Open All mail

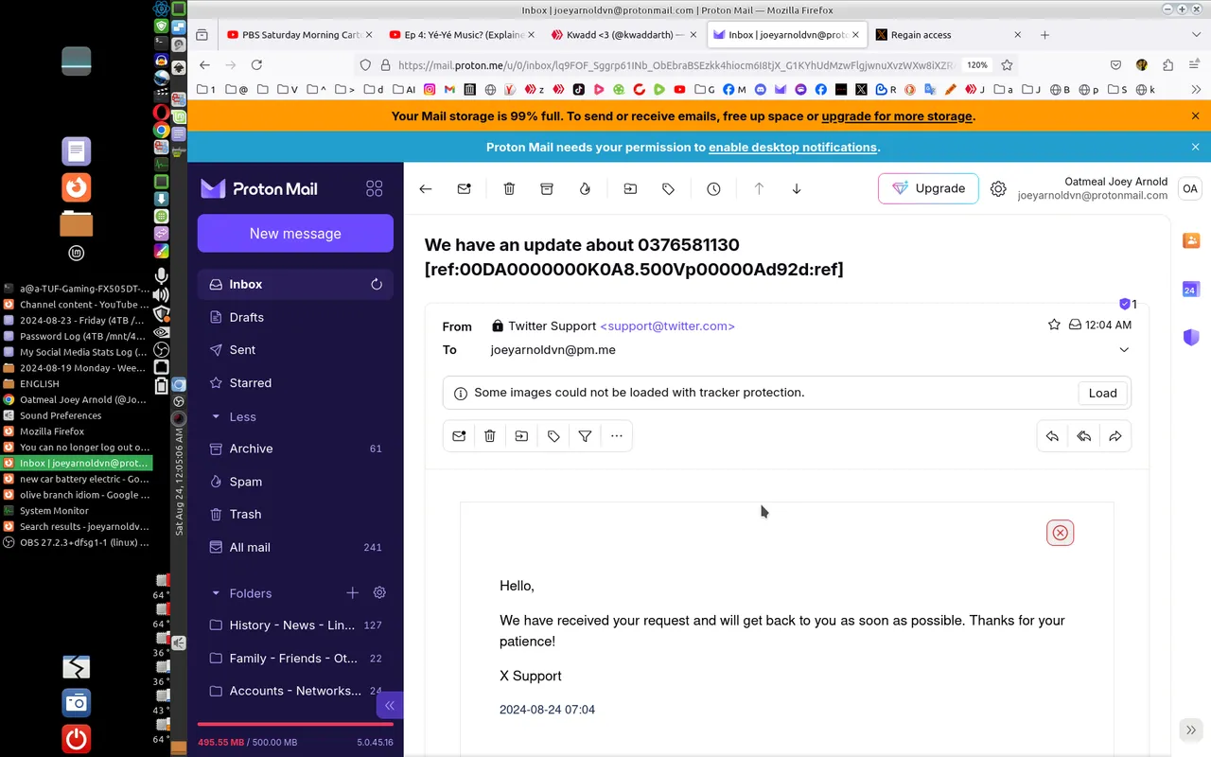[x=295, y=547]
